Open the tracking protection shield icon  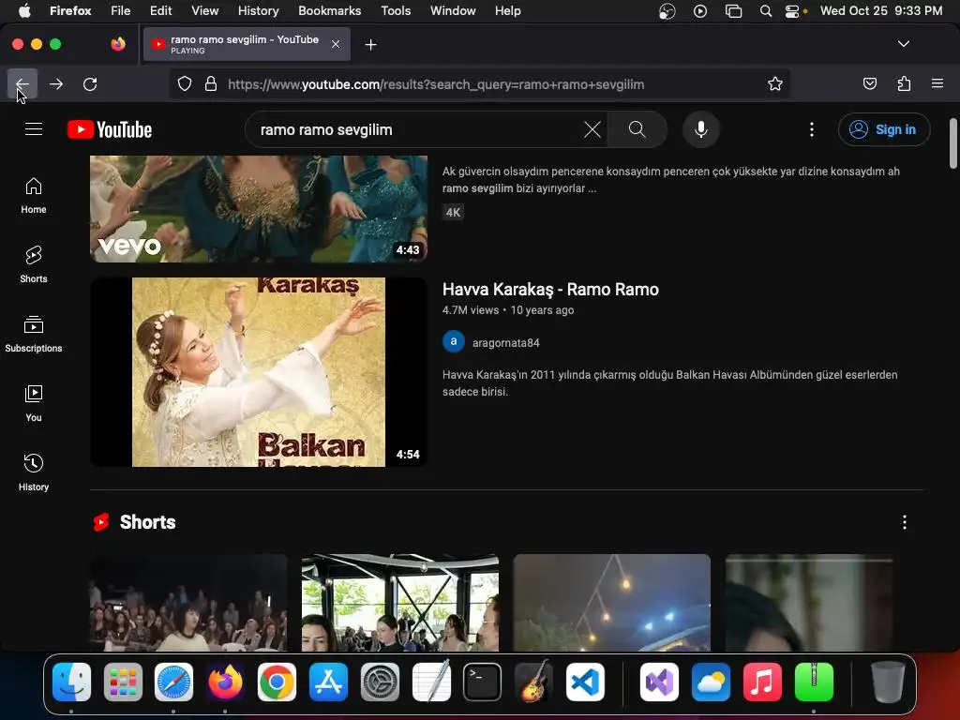(185, 83)
